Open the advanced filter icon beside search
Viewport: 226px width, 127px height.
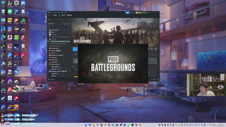tap(69, 27)
